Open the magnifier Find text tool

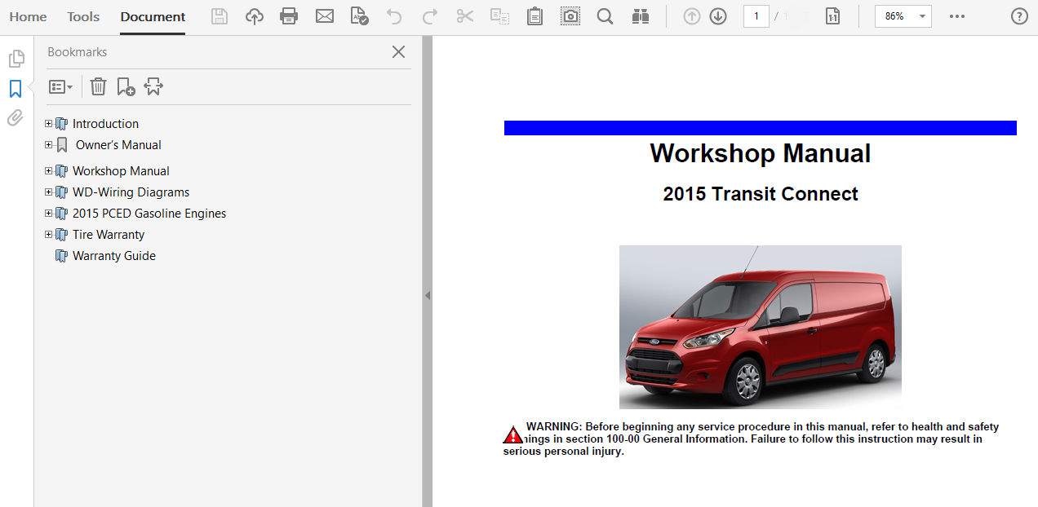(x=605, y=16)
